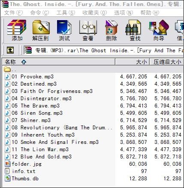Click the WinRAR icon in title bar
The image size is (184, 188).
click(x=5, y=4)
